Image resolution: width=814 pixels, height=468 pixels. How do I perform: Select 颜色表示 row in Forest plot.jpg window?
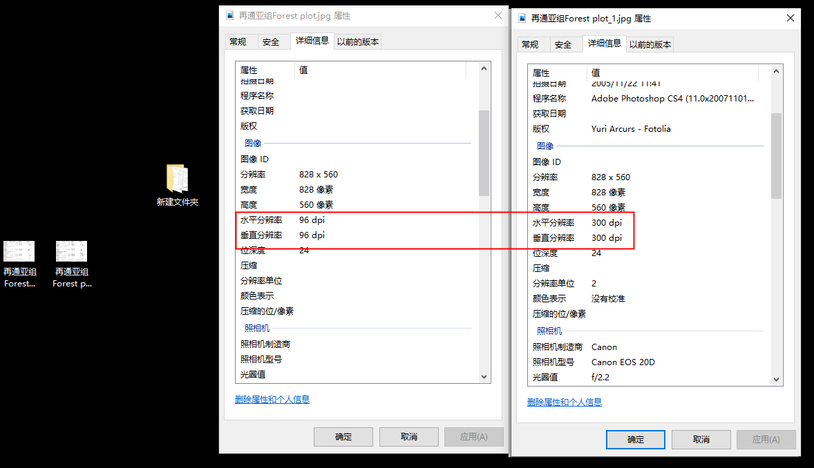tap(357, 295)
